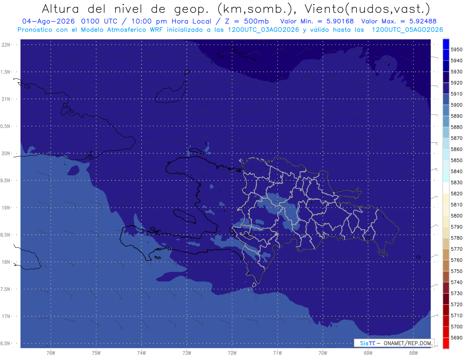Viewport: 464px width, 358px height.
Task: Click the '1200UTC_05AGO2026' valid-until time
Action: click(x=407, y=30)
